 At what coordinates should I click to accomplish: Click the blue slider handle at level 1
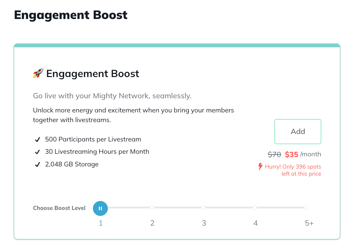click(x=100, y=208)
